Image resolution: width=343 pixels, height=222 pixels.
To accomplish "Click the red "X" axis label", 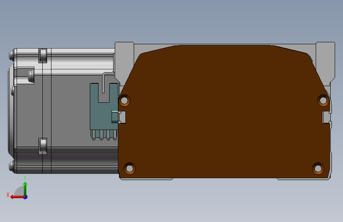I will point(8,195).
